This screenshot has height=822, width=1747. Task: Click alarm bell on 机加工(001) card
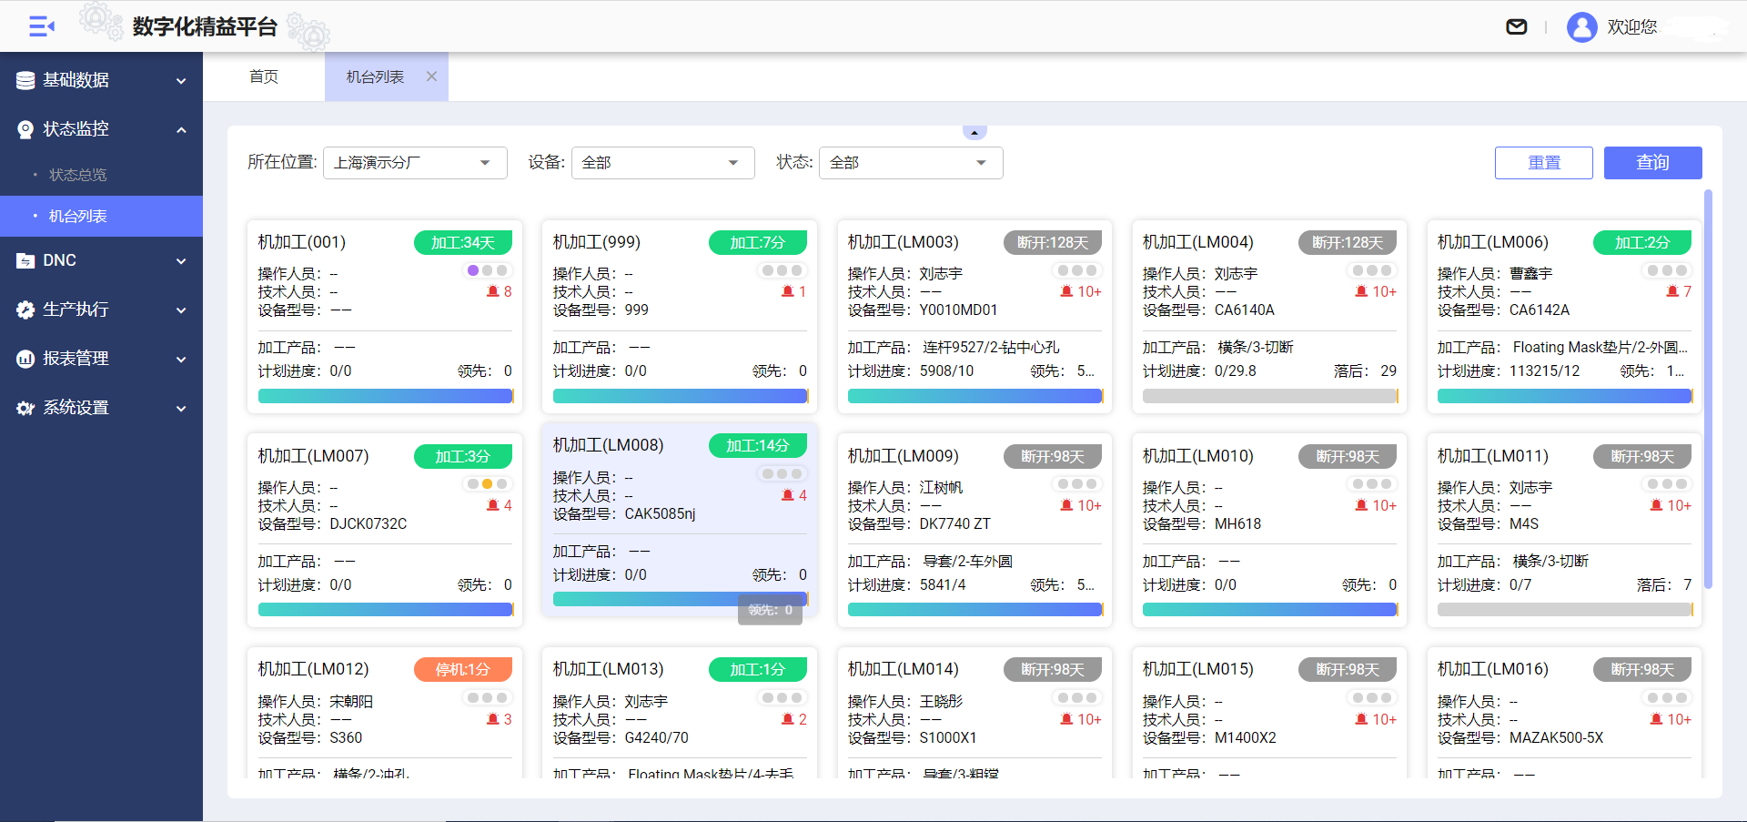[x=493, y=291]
